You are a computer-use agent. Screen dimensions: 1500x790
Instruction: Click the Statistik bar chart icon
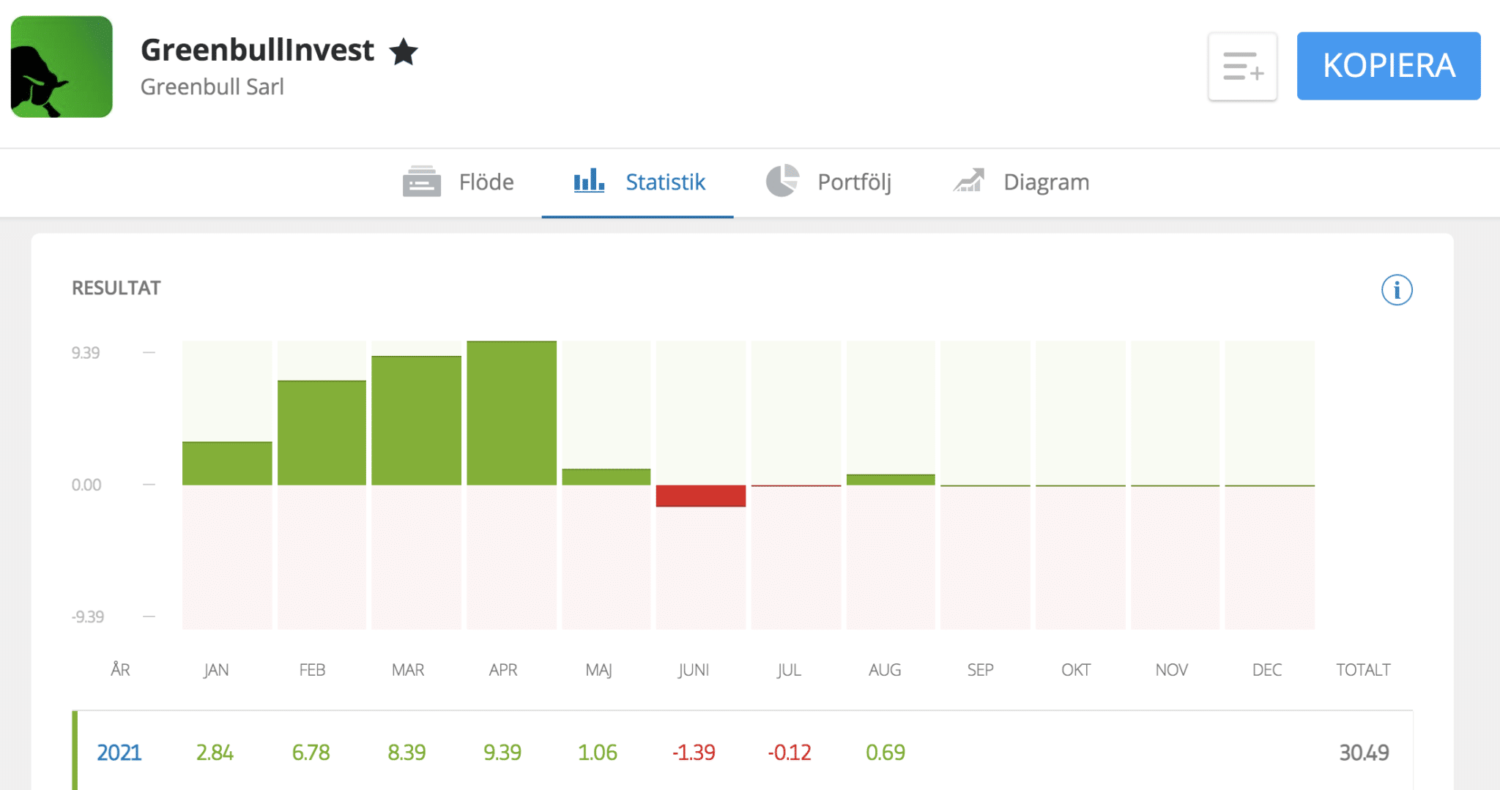589,181
